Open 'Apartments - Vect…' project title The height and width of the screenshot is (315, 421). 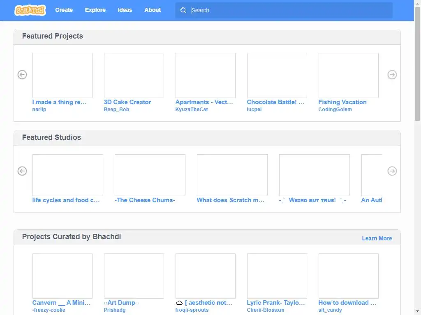click(204, 102)
